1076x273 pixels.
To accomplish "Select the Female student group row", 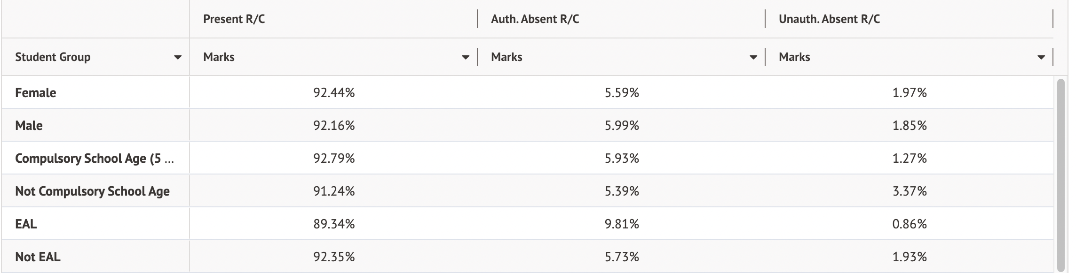I will click(36, 93).
